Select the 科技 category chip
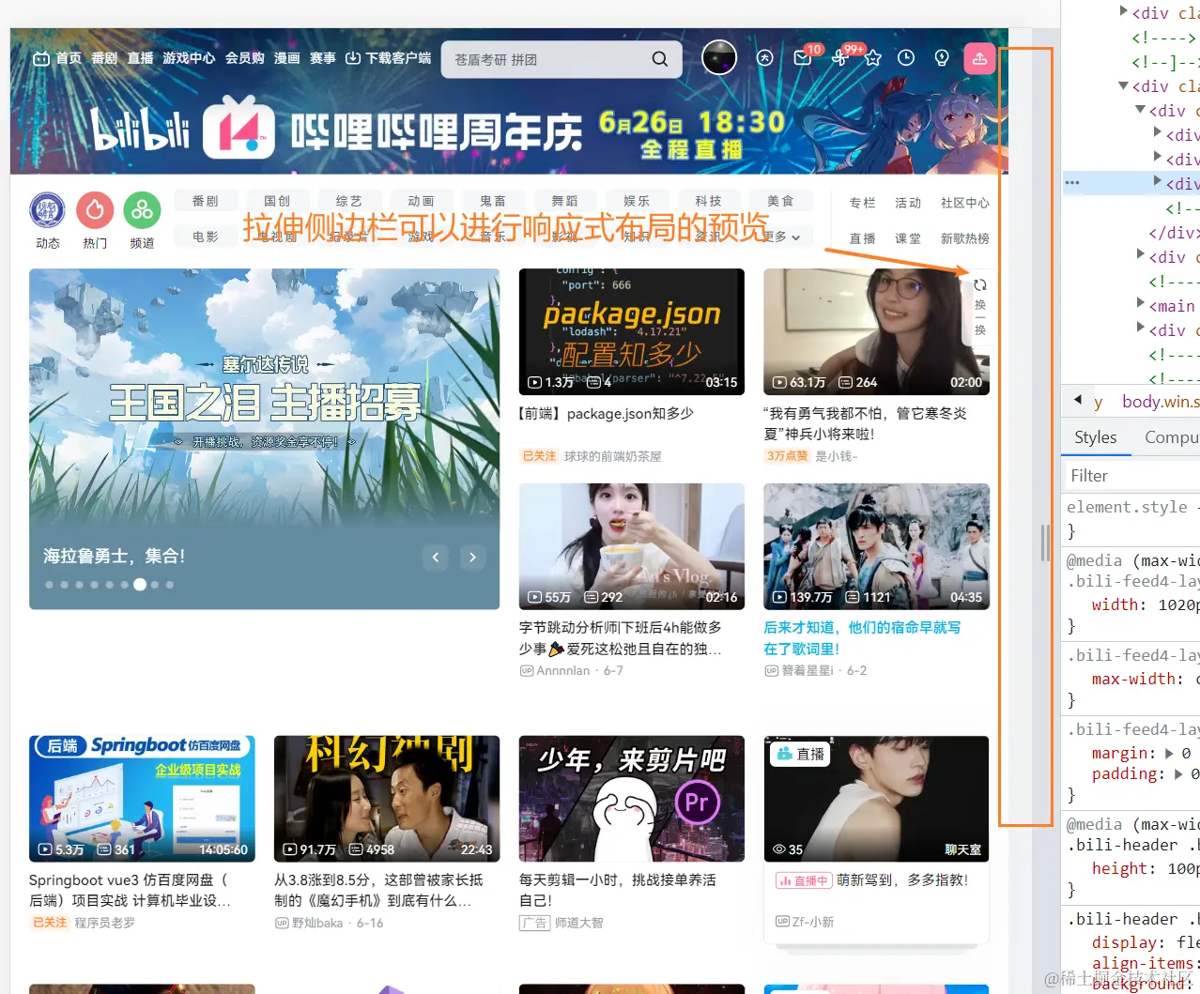This screenshot has width=1200, height=994. (x=708, y=201)
